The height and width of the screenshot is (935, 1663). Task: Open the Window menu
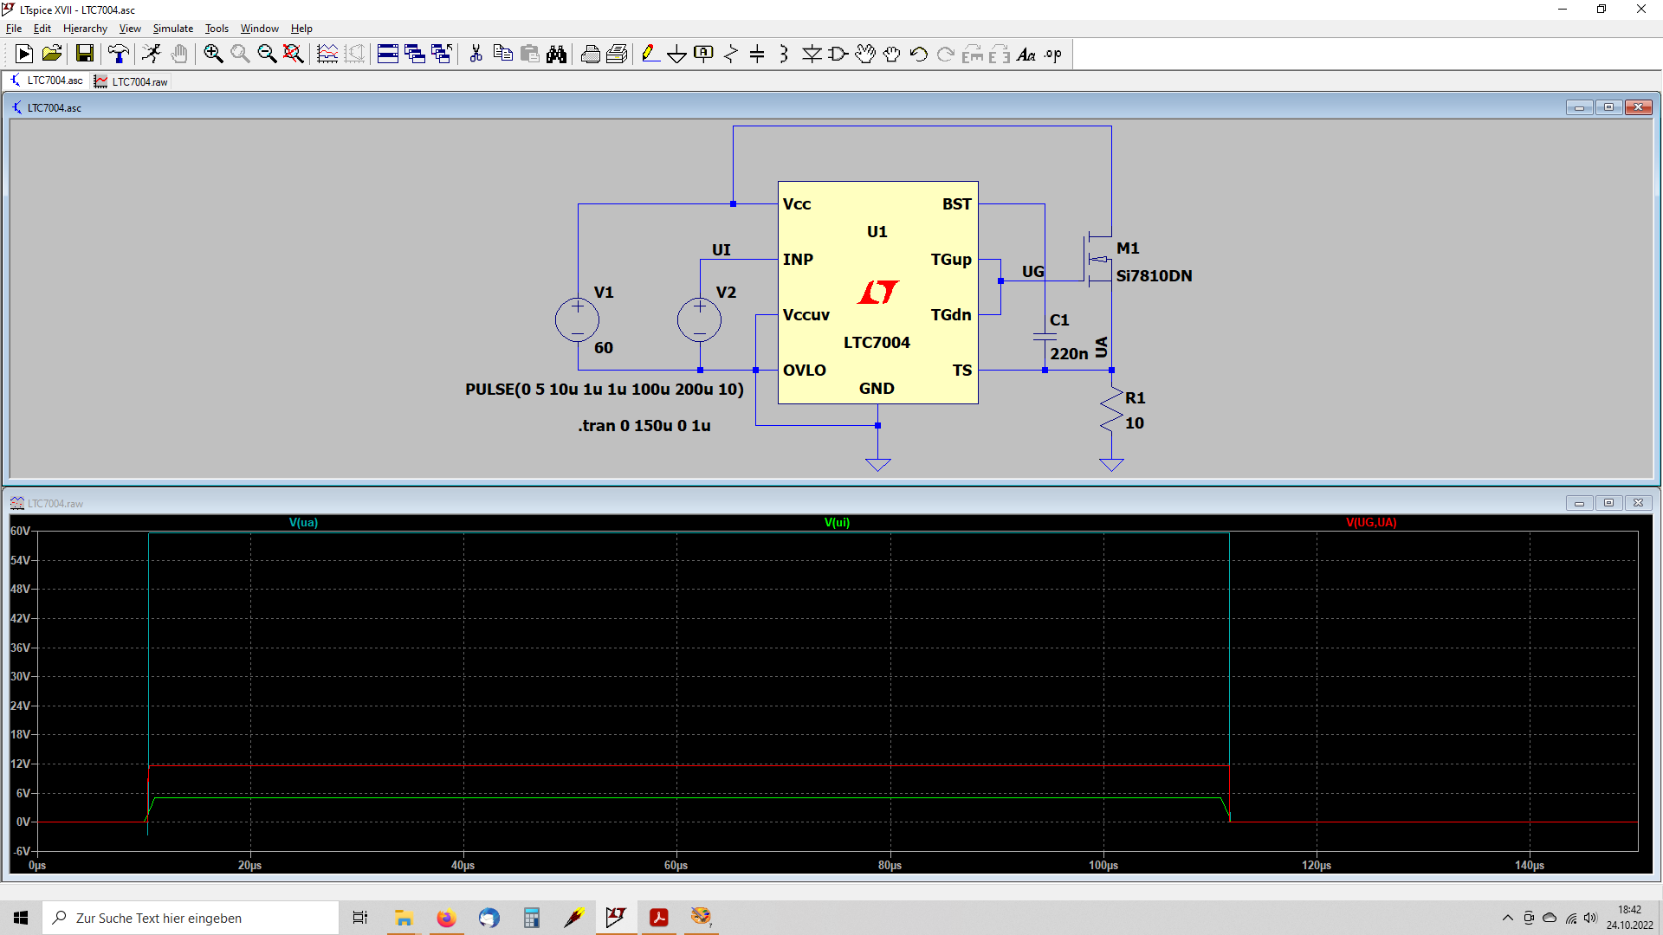(x=260, y=29)
